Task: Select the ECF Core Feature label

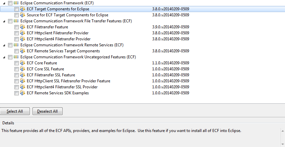Action: pos(42,63)
